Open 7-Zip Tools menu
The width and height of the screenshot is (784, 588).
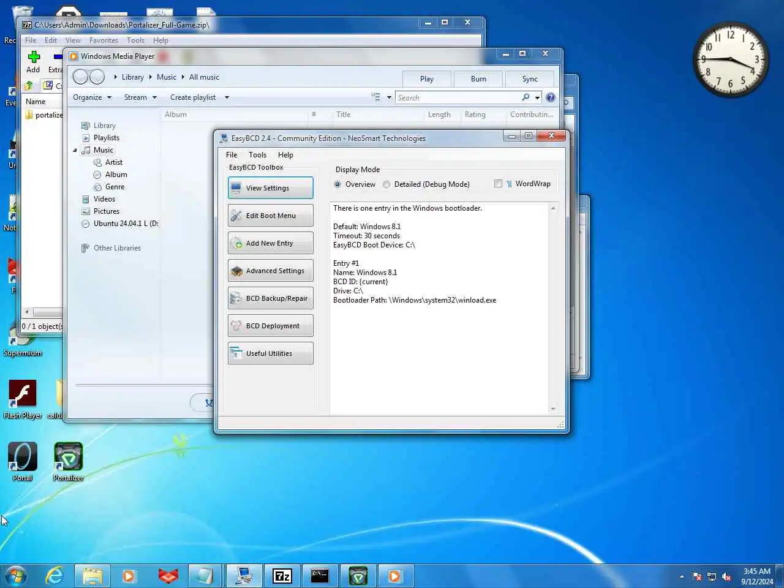click(135, 40)
